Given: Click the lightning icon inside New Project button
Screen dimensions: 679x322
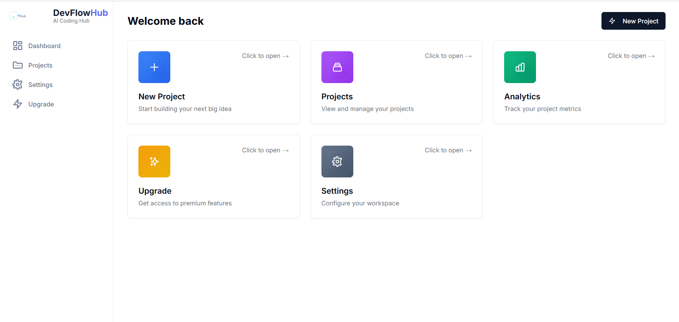Looking at the screenshot, I should click(x=612, y=21).
